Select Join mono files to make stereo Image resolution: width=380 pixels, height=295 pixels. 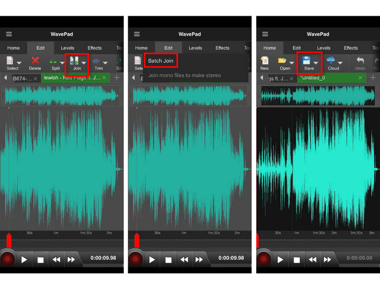185,75
